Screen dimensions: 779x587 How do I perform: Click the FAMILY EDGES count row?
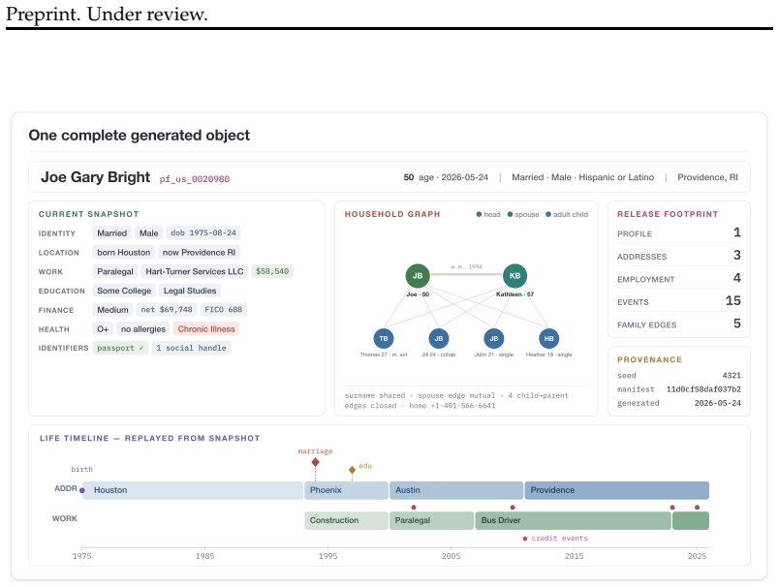tap(678, 324)
